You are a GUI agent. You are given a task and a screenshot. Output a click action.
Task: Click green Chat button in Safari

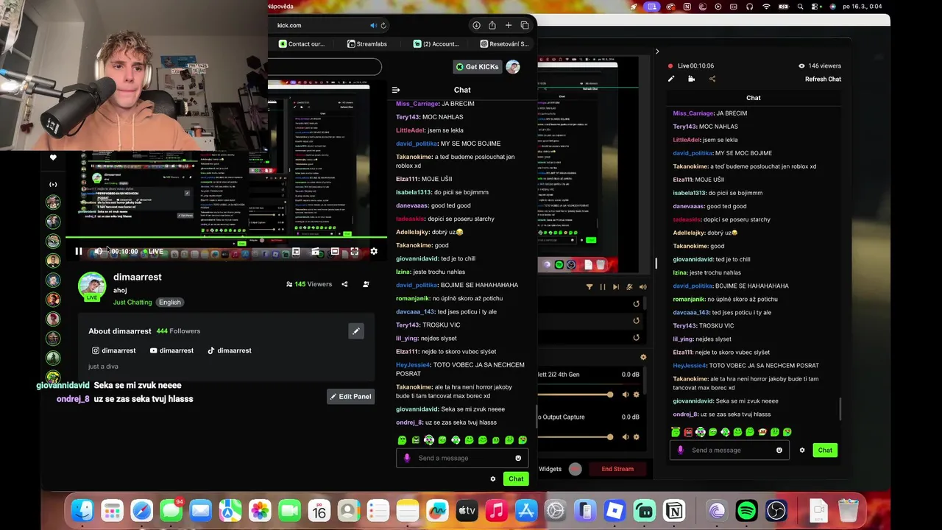point(516,479)
